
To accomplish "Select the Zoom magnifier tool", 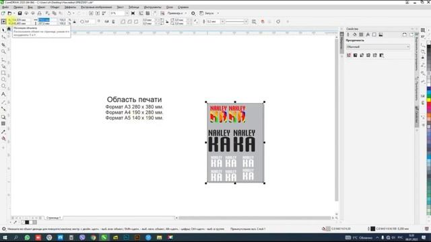I will coord(3,51).
